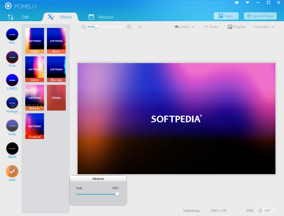284x216 pixels.
Task: Choose the B&W effect category icon
Action: click(x=12, y=148)
